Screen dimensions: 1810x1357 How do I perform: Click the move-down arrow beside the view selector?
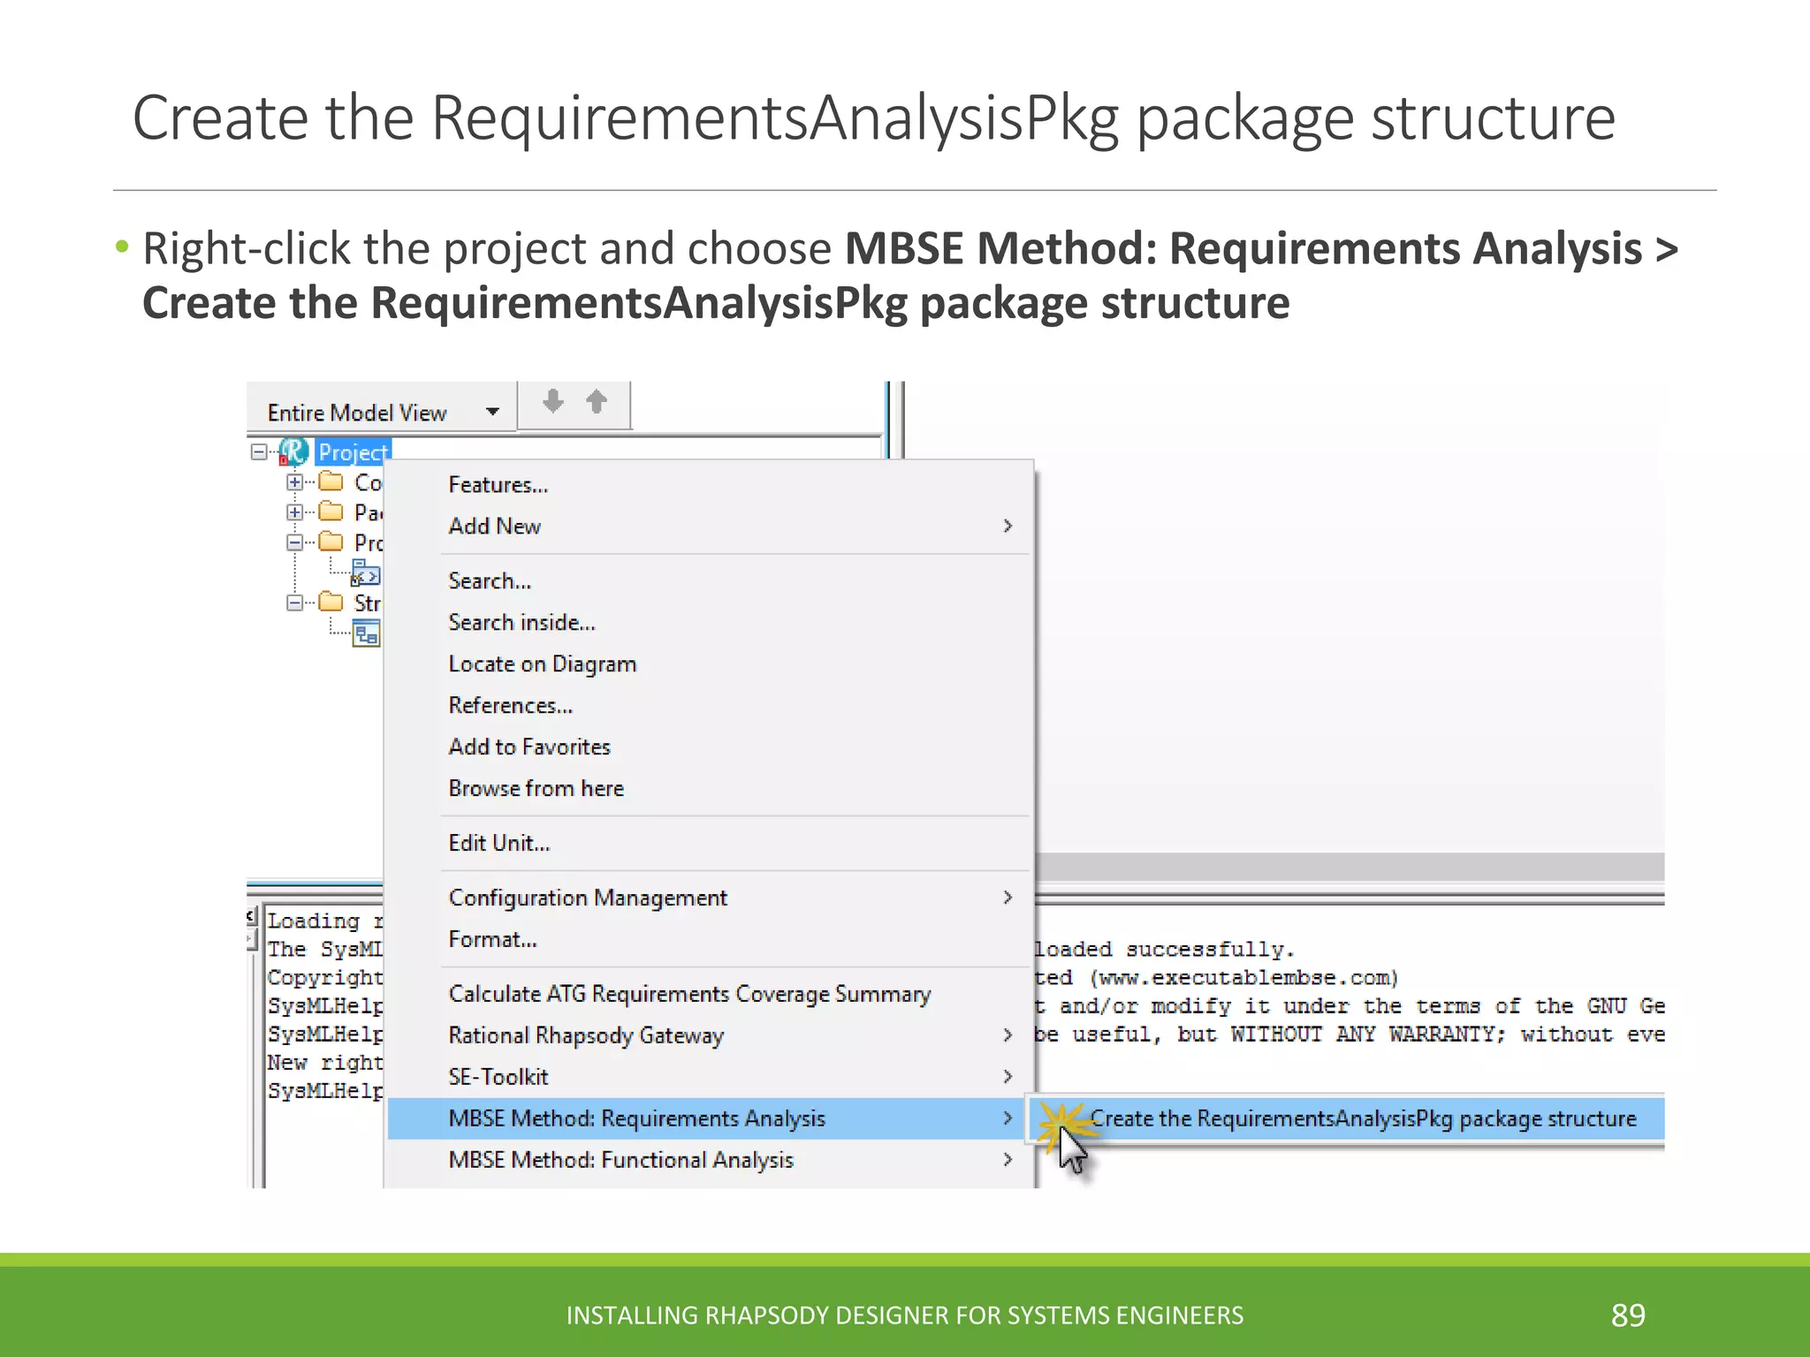(x=553, y=401)
